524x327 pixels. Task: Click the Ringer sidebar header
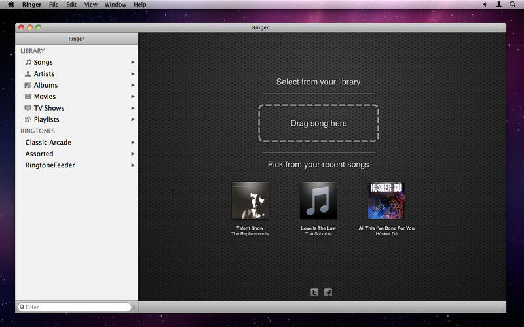[x=77, y=39]
